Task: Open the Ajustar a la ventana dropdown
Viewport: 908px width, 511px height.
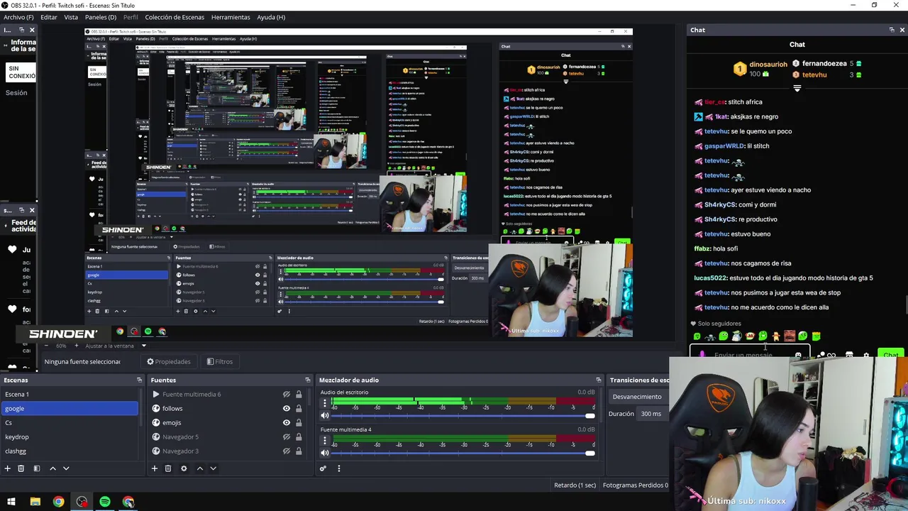Action: [x=116, y=346]
